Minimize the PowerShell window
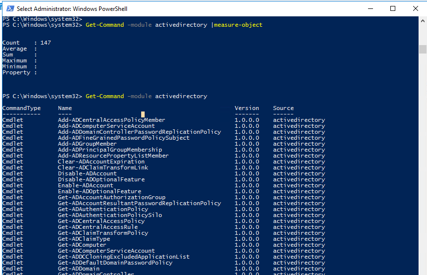Image resolution: width=427 pixels, height=275 pixels. [371, 9]
